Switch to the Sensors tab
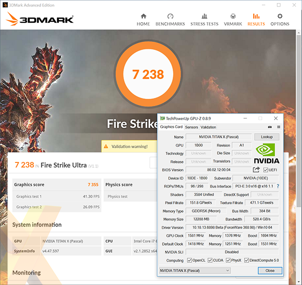This screenshot has height=285, width=302. 191,127
